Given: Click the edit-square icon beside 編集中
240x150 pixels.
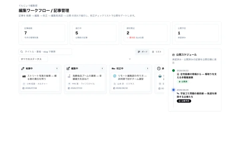Looking at the screenshot, I should [x=68, y=68].
